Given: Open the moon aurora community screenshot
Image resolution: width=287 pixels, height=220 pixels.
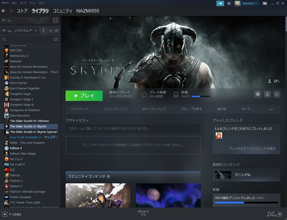Looking at the screenshot, I should 168,195.
